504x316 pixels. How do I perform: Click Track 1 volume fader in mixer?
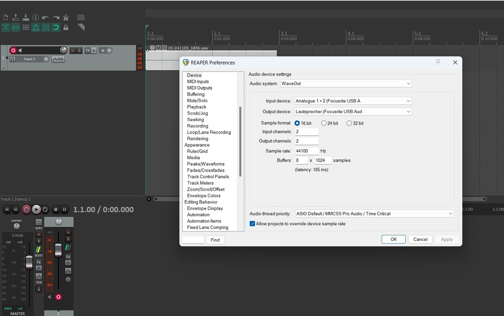pyautogui.click(x=58, y=250)
